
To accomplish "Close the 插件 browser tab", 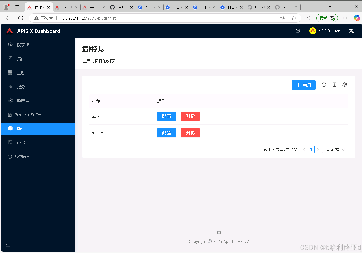I will tap(48, 8).
